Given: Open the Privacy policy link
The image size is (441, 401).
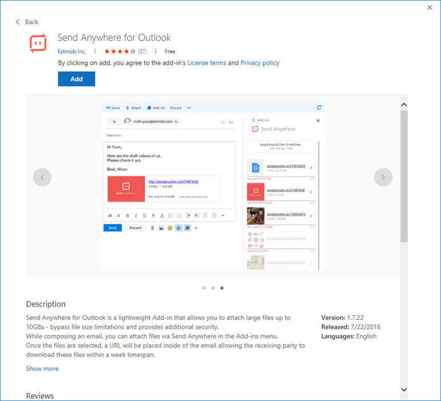Looking at the screenshot, I should [260, 63].
